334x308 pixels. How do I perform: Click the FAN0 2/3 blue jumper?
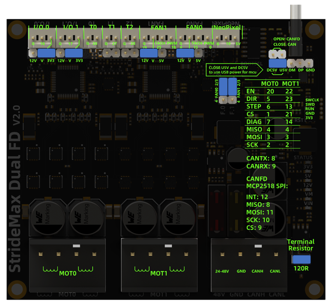(x=223, y=87)
